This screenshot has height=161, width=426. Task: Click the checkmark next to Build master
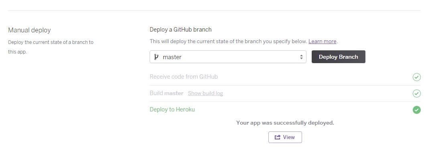point(416,93)
